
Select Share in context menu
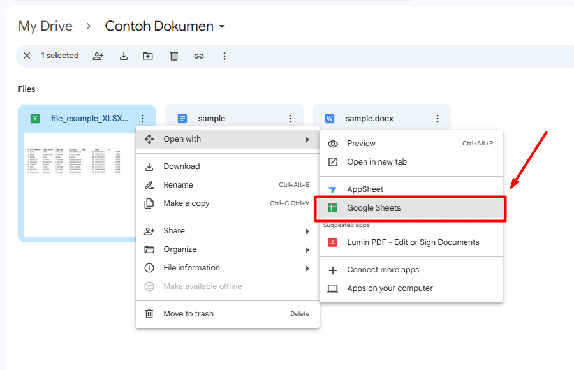pos(227,231)
